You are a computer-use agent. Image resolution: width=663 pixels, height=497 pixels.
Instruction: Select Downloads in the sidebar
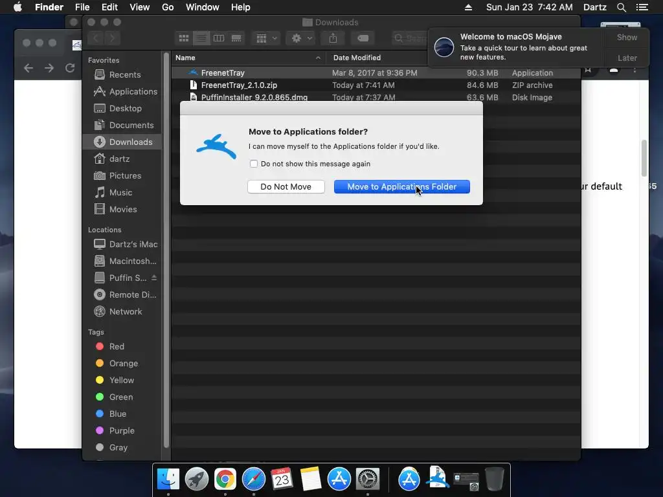122,142
